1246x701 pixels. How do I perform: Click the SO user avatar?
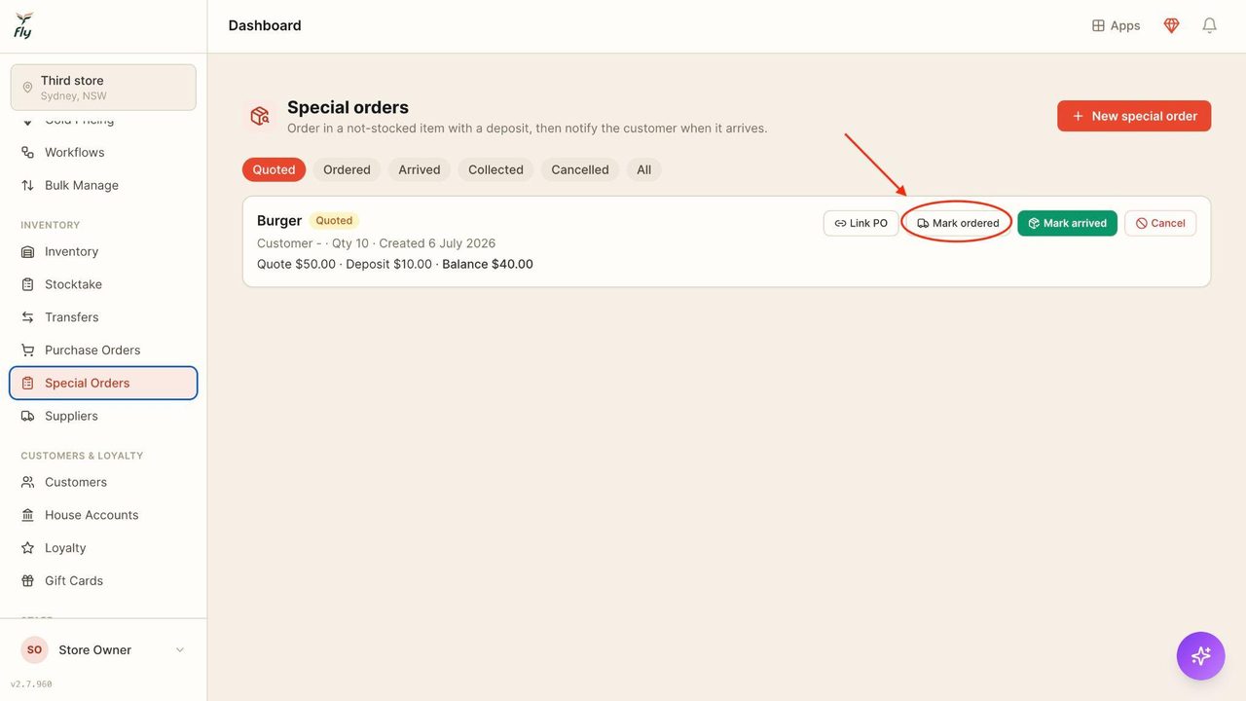tap(34, 649)
